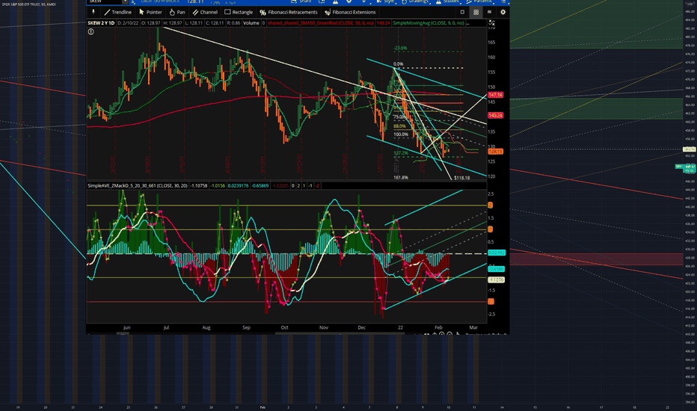Image resolution: width=697 pixels, height=411 pixels.
Task: Click the 147.14 price bubble
Action: [x=495, y=95]
